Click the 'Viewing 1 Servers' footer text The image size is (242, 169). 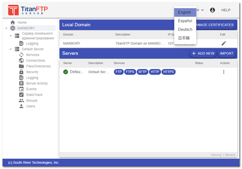pos(223,155)
